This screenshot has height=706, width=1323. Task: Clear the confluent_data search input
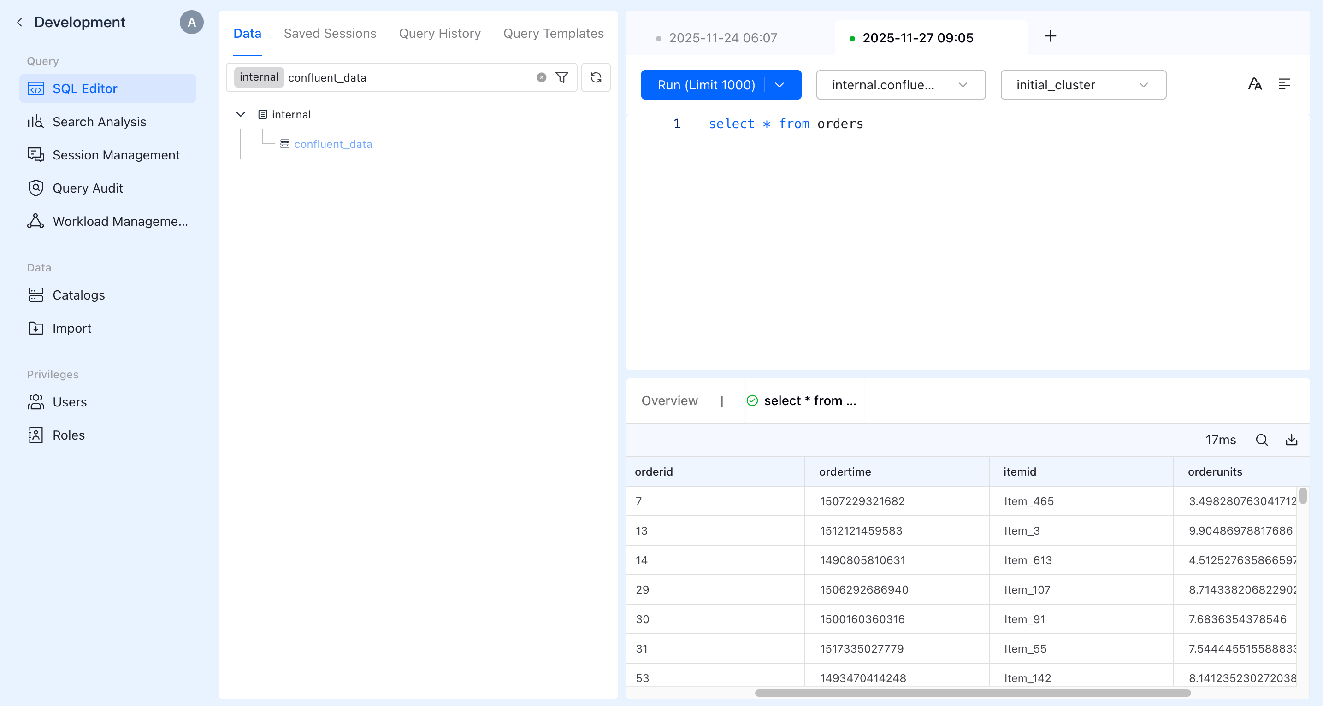coord(541,77)
